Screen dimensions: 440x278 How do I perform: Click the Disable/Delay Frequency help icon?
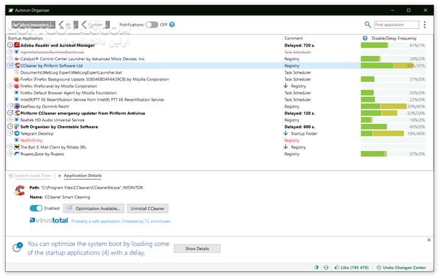(365, 38)
